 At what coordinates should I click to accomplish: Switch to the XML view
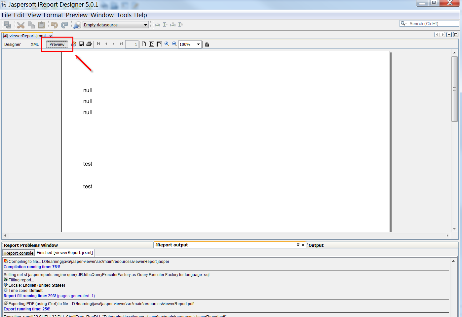34,44
